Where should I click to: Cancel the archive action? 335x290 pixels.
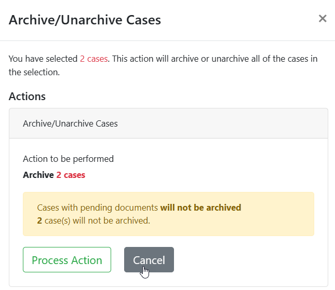[149, 260]
